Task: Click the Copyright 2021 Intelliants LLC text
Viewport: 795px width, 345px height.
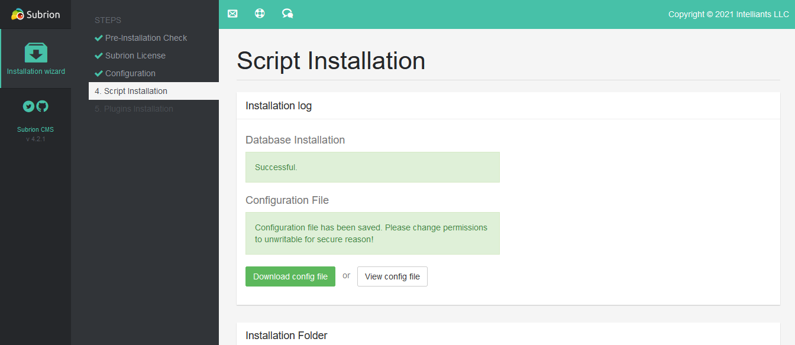Action: (728, 14)
